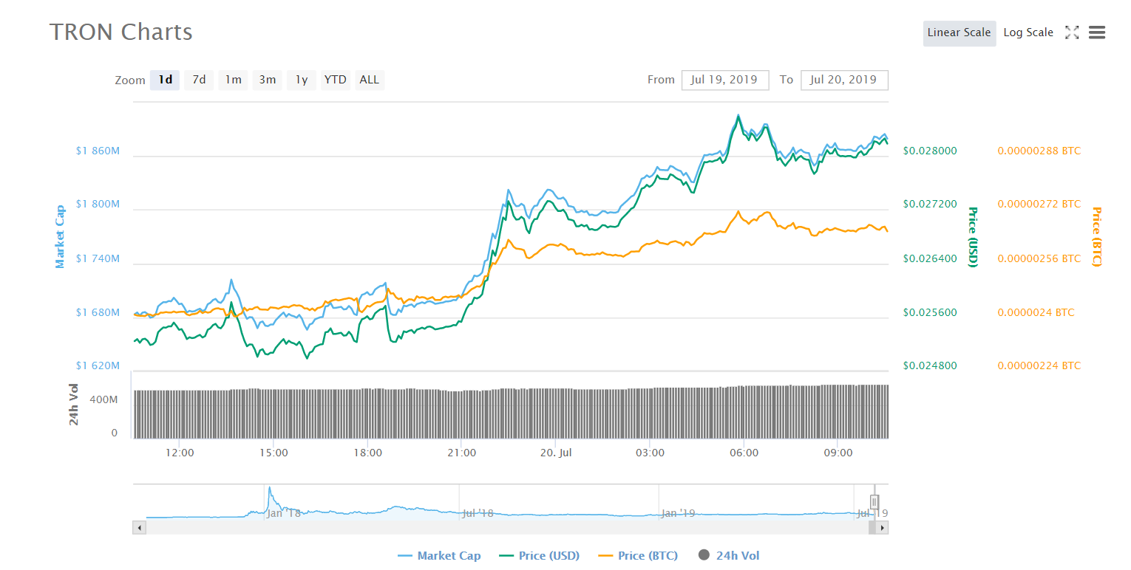Click the 0.00000256 BTC axis label
The width and height of the screenshot is (1131, 570).
(1039, 259)
